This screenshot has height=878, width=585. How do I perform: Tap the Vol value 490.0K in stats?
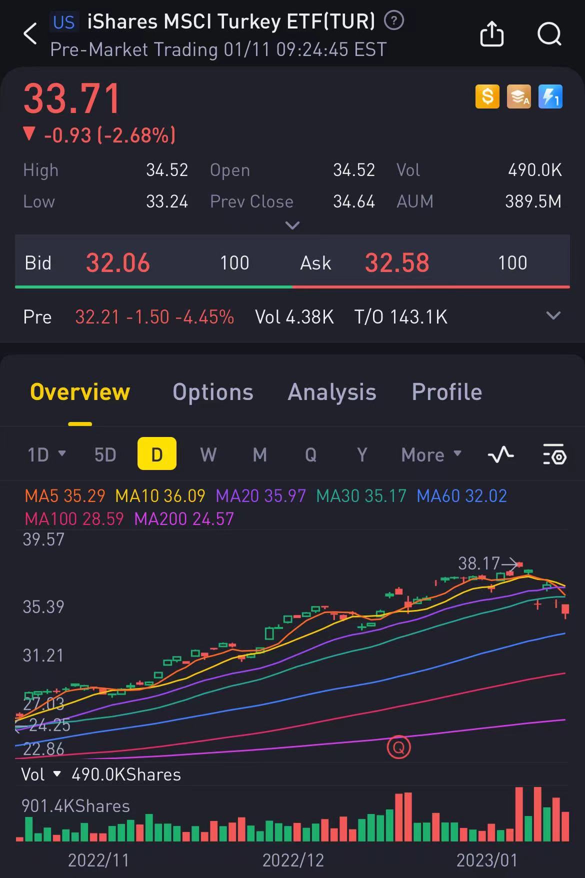point(535,170)
